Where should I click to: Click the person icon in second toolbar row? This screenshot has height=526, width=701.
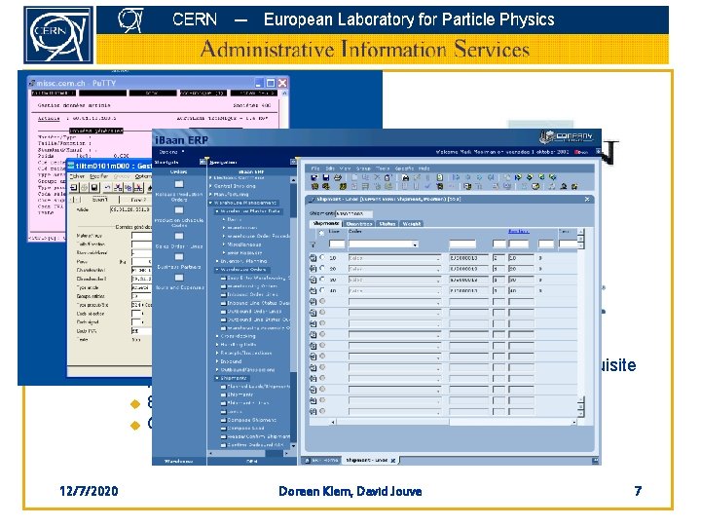(564, 186)
